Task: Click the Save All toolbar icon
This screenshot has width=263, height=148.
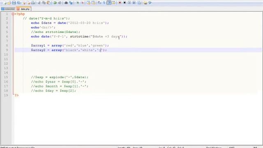Action: [19, 3]
